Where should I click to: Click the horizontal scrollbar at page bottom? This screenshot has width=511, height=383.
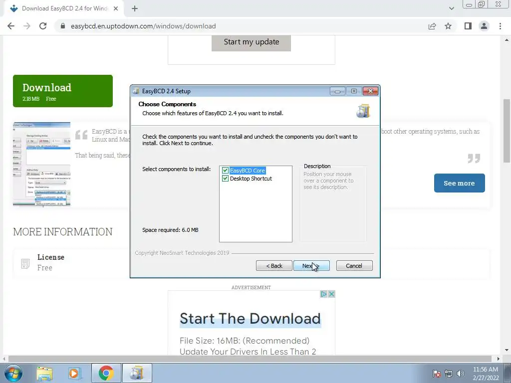pos(250,359)
